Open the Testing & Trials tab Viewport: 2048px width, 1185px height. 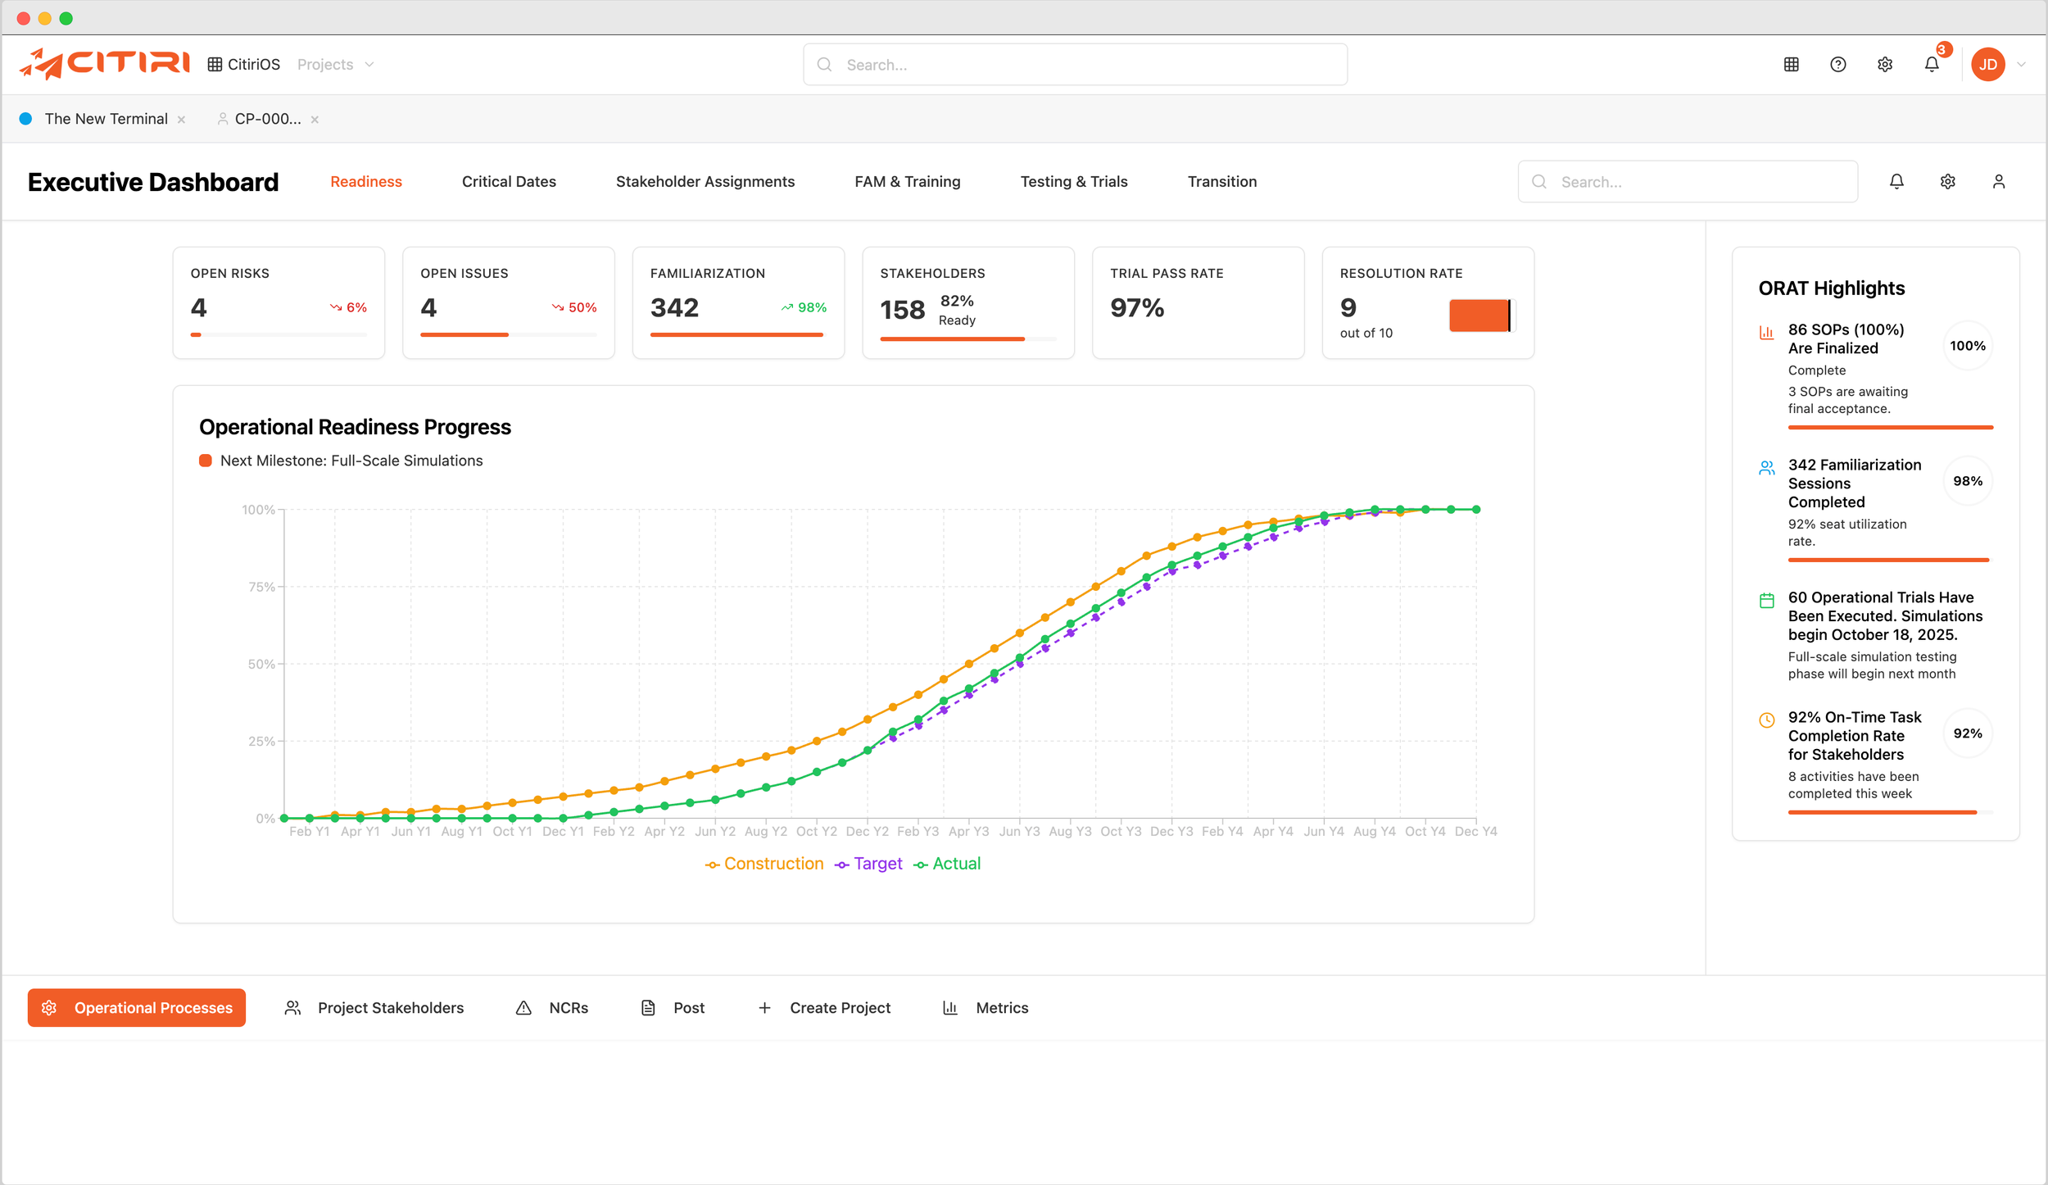1073,181
